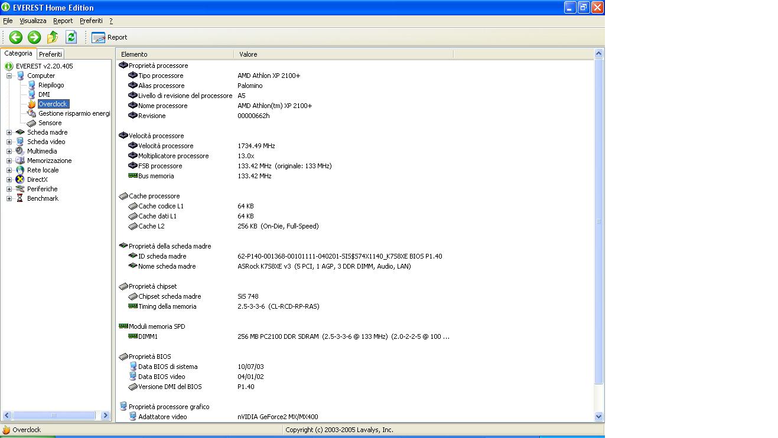Click the Gestione risparmio energia icon
This screenshot has height=438, width=778.
(32, 113)
